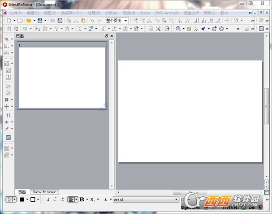Expand the dropdown arrow next to Open folder
Viewport: 272px width, 214px height.
[x=34, y=21]
